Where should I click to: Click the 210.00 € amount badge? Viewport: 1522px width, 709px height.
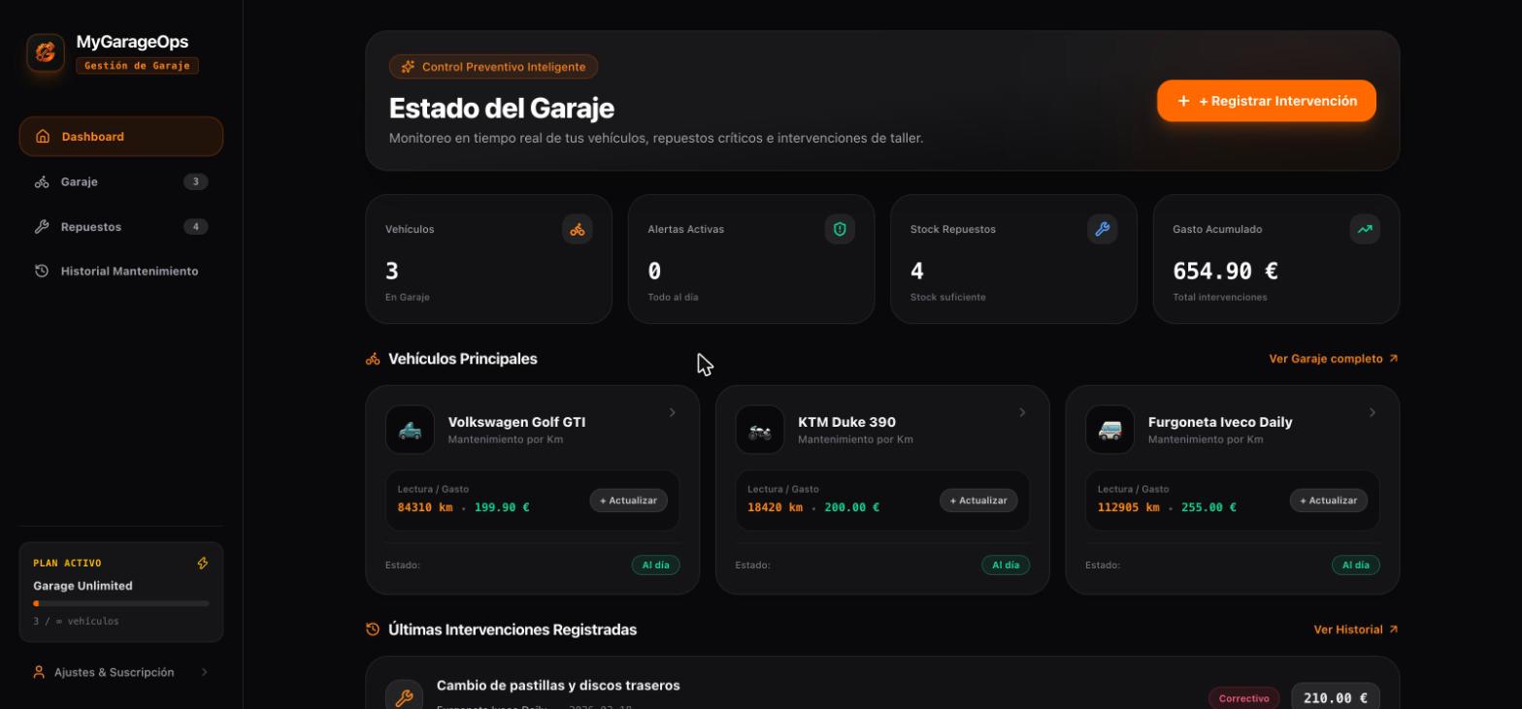[1336, 697]
